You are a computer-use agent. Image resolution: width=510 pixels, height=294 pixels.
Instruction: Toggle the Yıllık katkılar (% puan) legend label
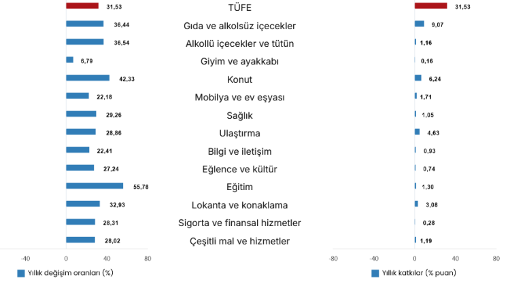[419, 273]
